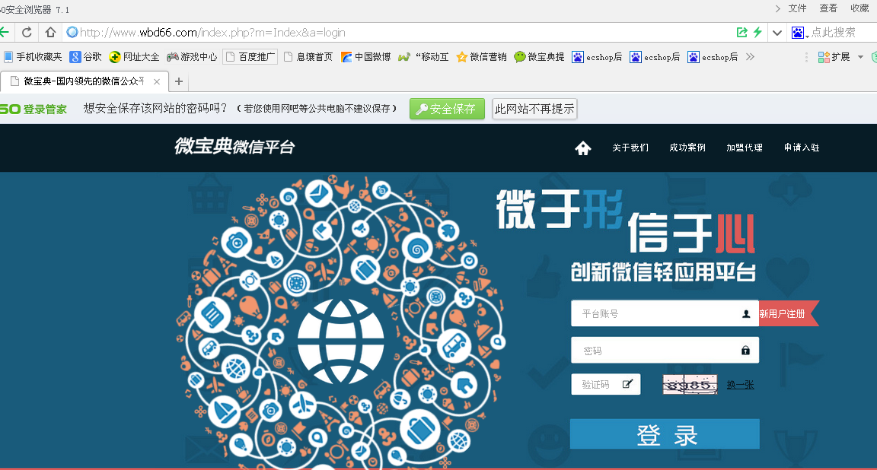Open the 查看 menu
877x470 pixels.
pos(828,8)
